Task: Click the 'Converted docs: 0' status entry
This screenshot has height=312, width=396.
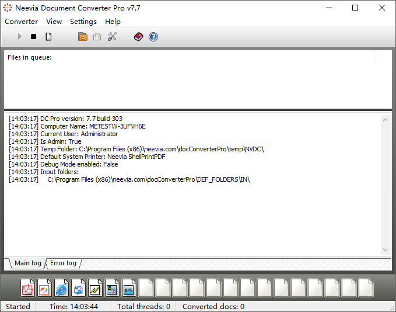Action: pyautogui.click(x=213, y=306)
